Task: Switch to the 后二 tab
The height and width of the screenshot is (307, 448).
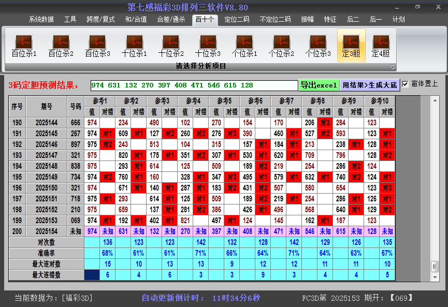Action: click(x=353, y=20)
